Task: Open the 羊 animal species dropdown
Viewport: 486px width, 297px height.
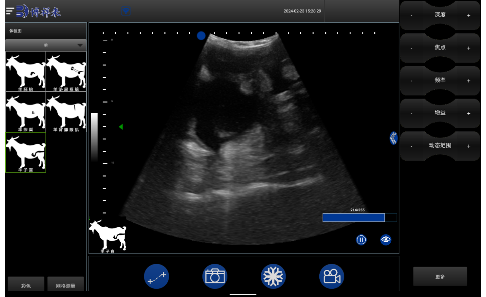Action: tap(46, 45)
